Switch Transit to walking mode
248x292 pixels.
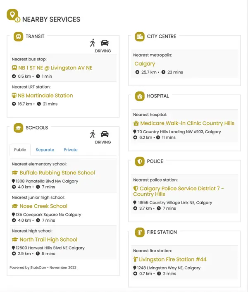click(x=93, y=43)
